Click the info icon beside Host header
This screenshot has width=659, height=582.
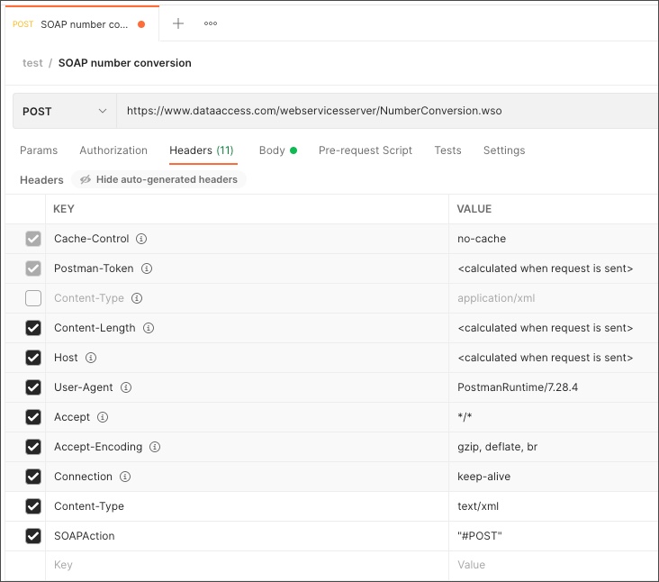pyautogui.click(x=91, y=358)
